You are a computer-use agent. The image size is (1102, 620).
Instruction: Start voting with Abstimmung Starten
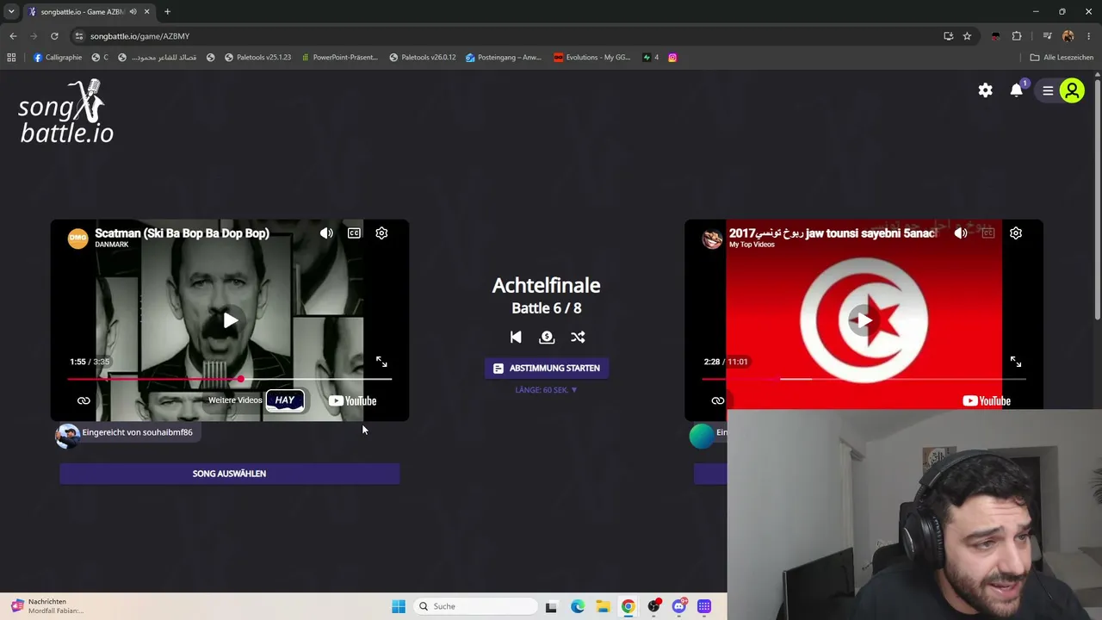tap(547, 368)
